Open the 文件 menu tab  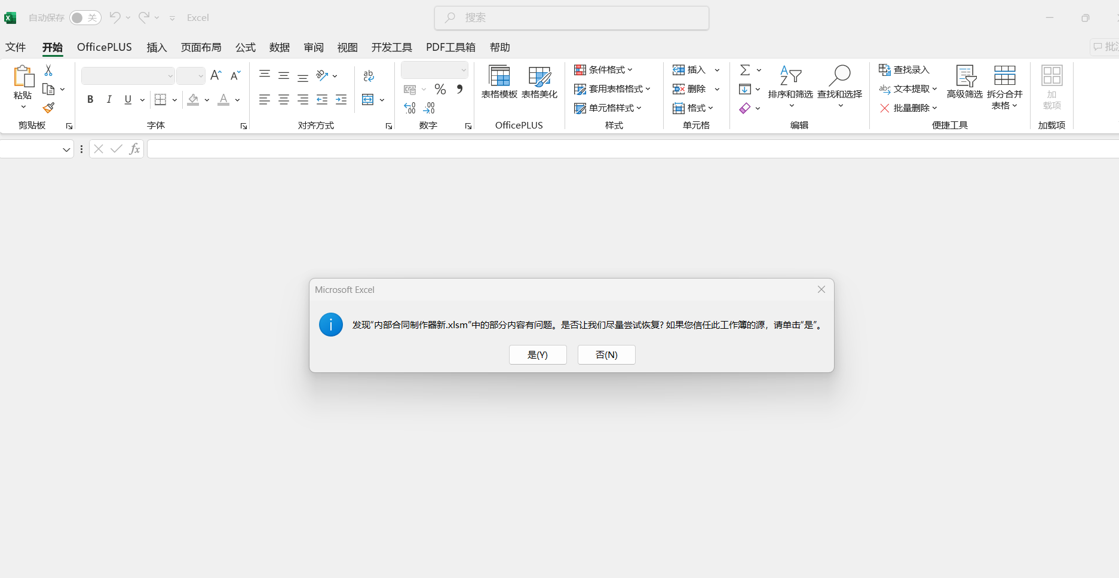(x=16, y=47)
